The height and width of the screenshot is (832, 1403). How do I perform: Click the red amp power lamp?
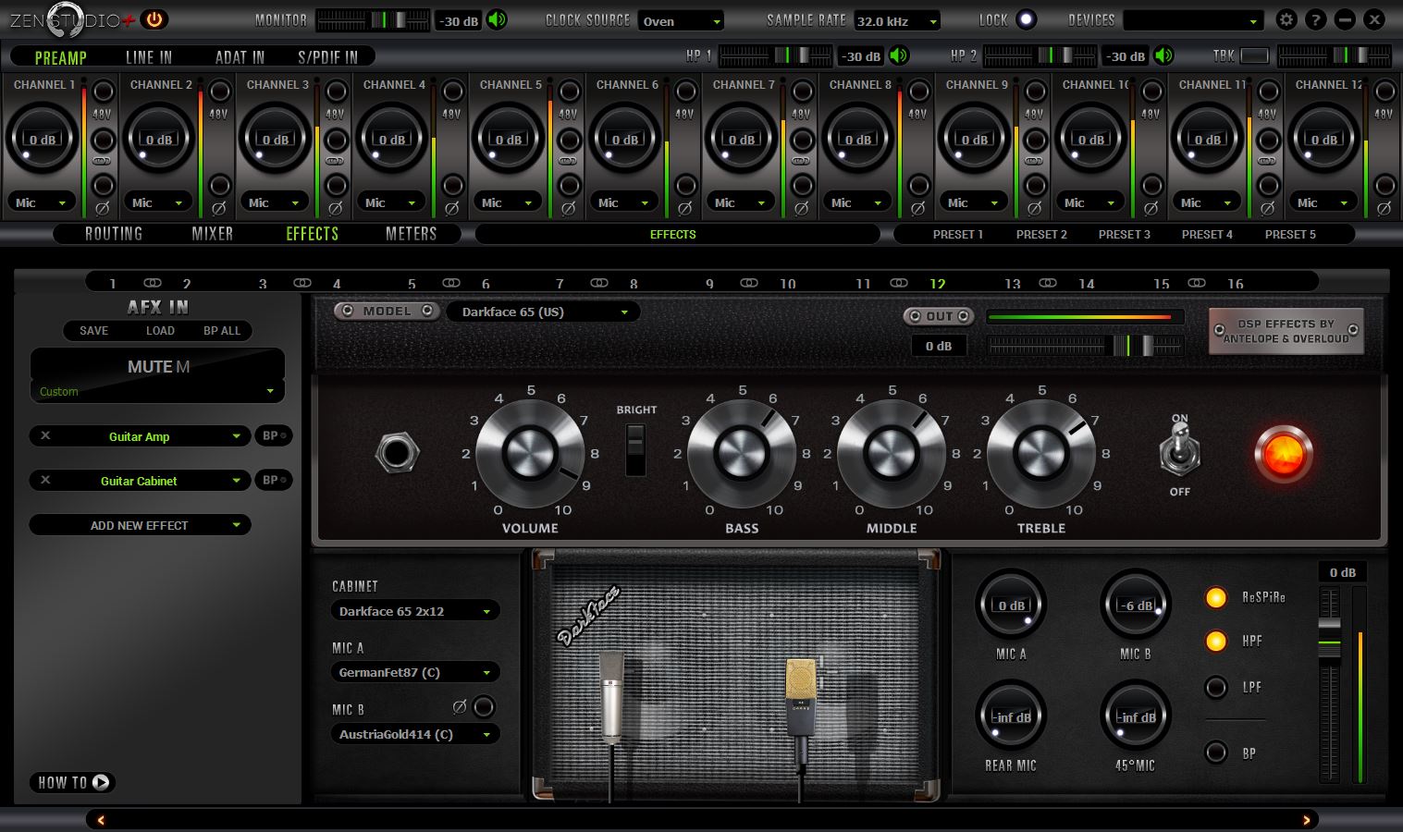tap(1283, 455)
